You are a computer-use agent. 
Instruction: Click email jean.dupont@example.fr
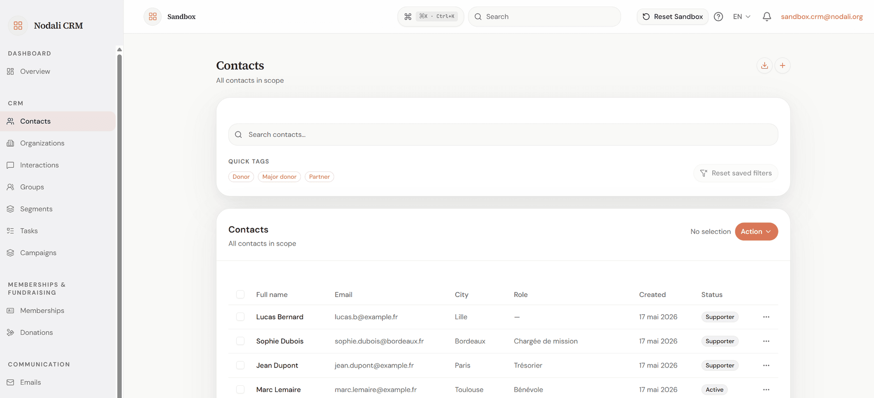374,365
